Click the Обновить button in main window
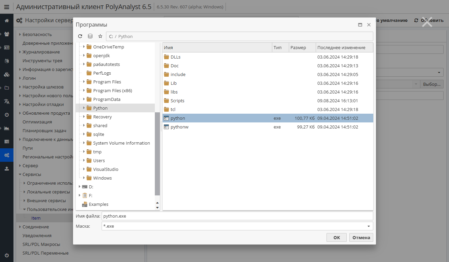449x262 pixels. [429, 20]
